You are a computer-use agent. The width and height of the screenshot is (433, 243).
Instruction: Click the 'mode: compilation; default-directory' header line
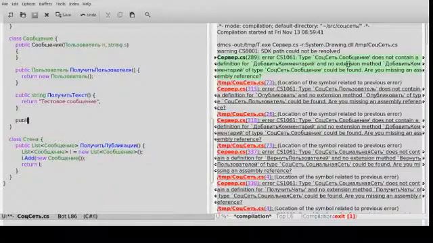point(293,26)
